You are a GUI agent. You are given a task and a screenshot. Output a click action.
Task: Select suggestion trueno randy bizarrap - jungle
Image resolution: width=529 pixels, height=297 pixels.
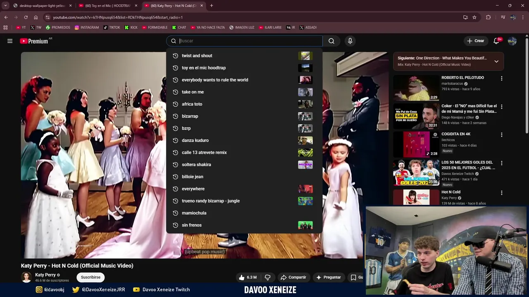click(244, 201)
